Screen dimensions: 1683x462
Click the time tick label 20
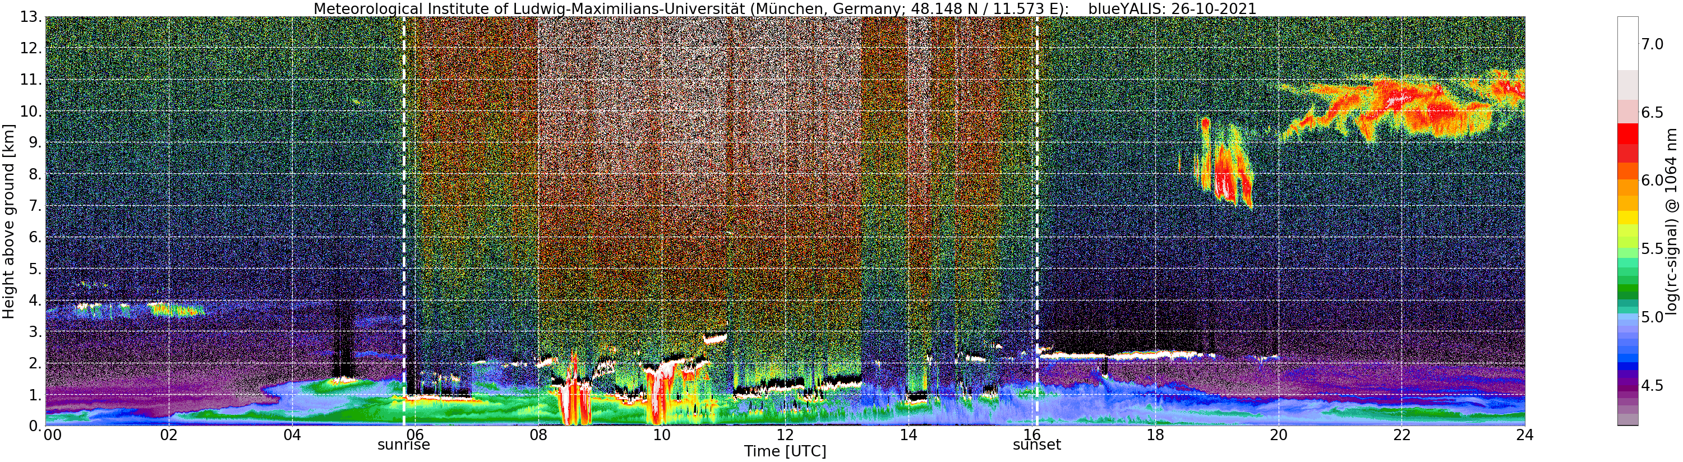pyautogui.click(x=1279, y=435)
